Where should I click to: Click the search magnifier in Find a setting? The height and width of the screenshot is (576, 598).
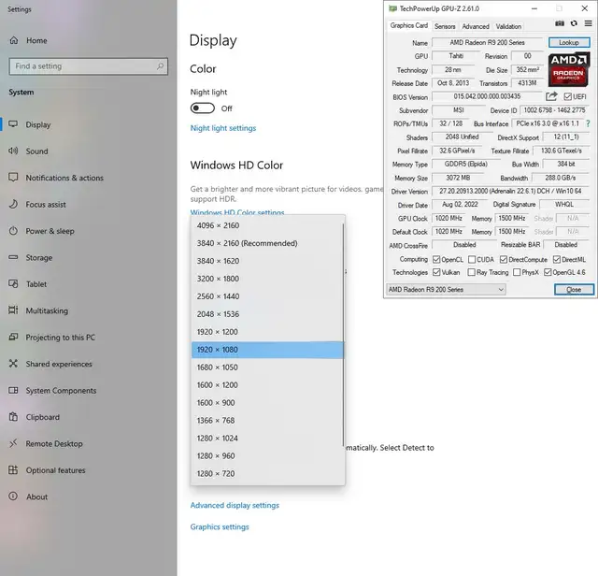(x=160, y=66)
